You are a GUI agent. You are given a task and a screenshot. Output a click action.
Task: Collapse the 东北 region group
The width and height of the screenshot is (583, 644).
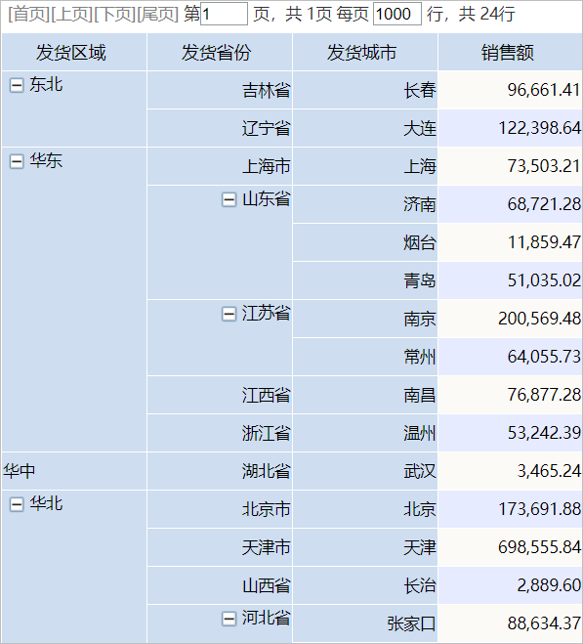(17, 85)
